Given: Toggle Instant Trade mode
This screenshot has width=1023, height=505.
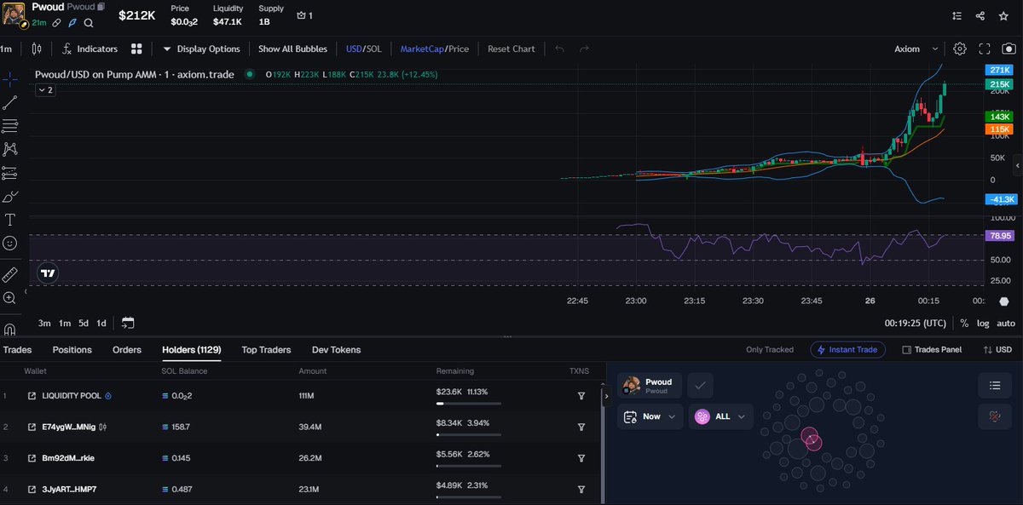Looking at the screenshot, I should 847,350.
